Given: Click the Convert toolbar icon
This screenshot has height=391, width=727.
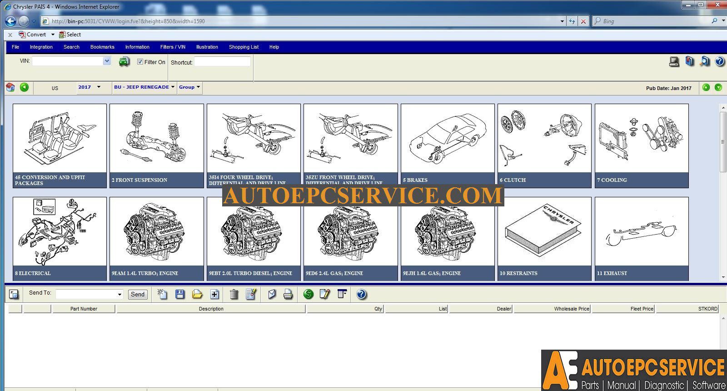Looking at the screenshot, I should tap(32, 35).
